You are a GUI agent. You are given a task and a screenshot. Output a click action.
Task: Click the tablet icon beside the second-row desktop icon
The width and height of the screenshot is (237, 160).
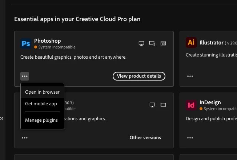pyautogui.click(x=163, y=105)
